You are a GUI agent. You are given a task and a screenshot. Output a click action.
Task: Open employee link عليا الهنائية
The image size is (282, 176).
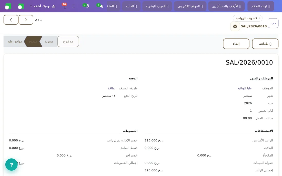point(245,88)
